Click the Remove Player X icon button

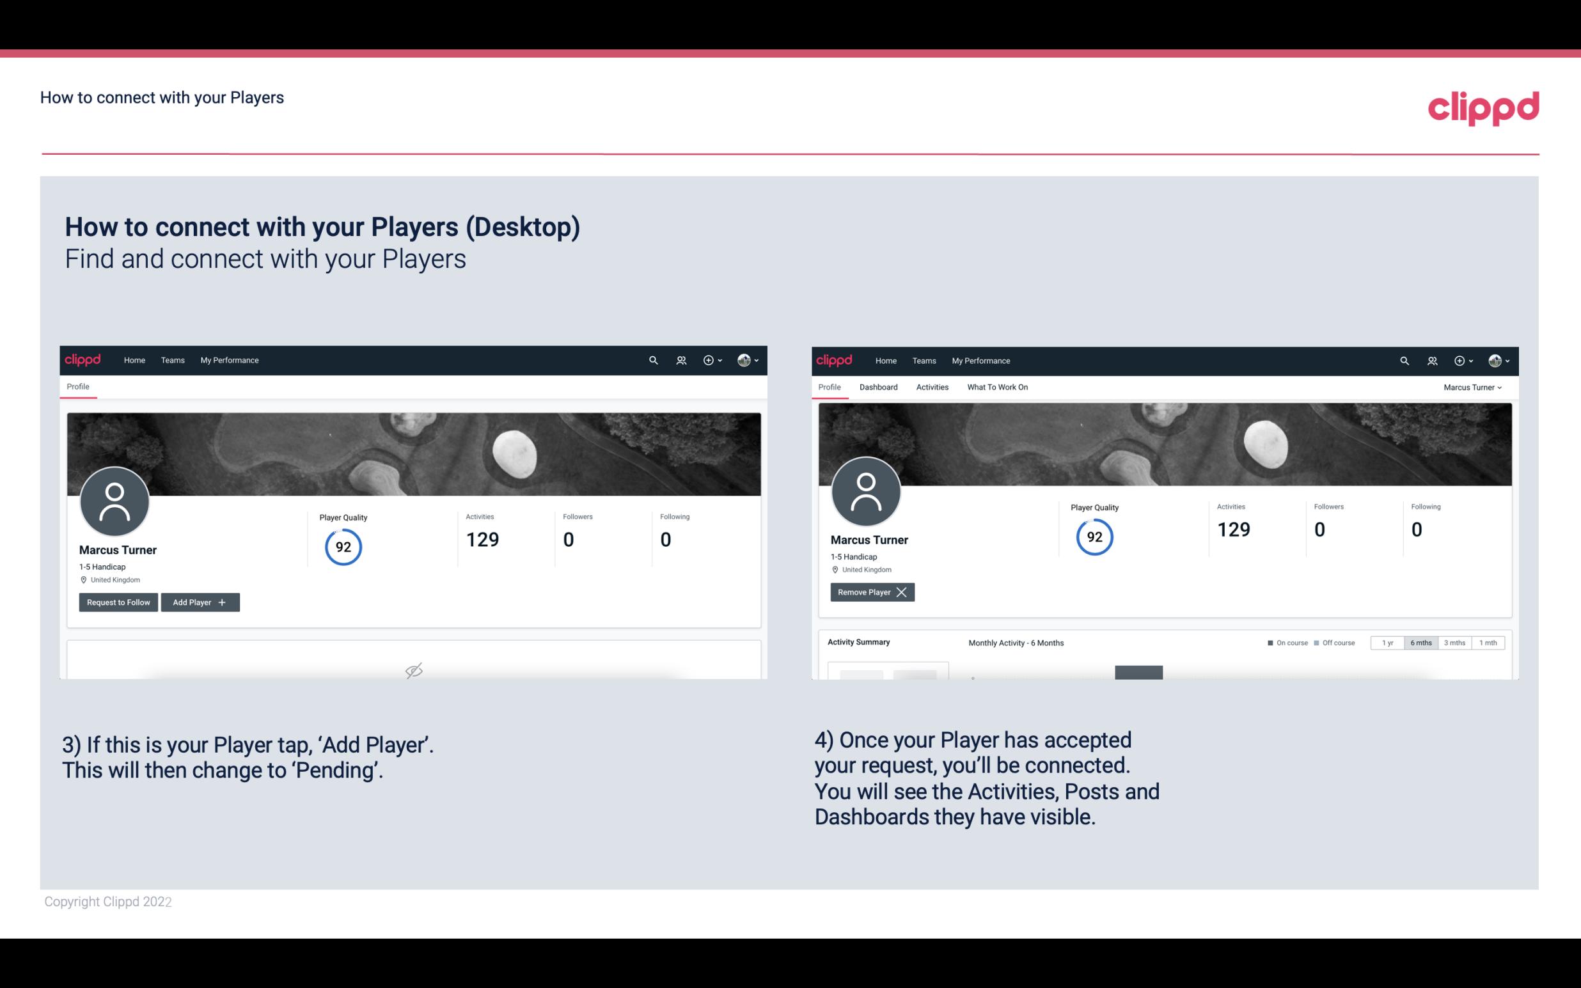(x=872, y=592)
